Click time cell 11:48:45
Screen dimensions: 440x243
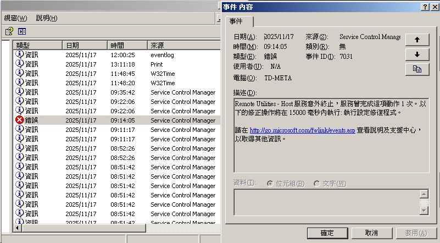(x=122, y=74)
